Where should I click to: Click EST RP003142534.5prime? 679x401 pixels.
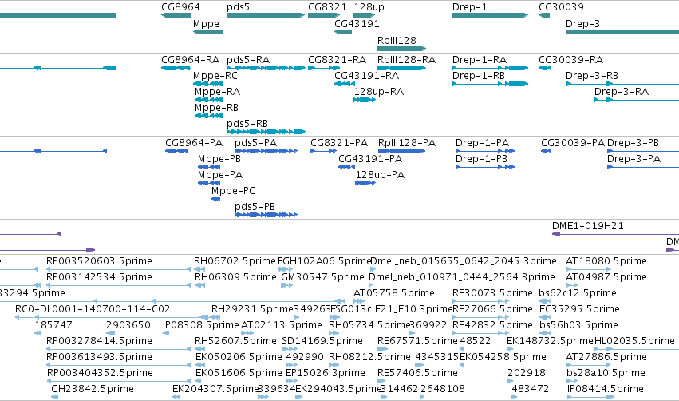[99, 277]
